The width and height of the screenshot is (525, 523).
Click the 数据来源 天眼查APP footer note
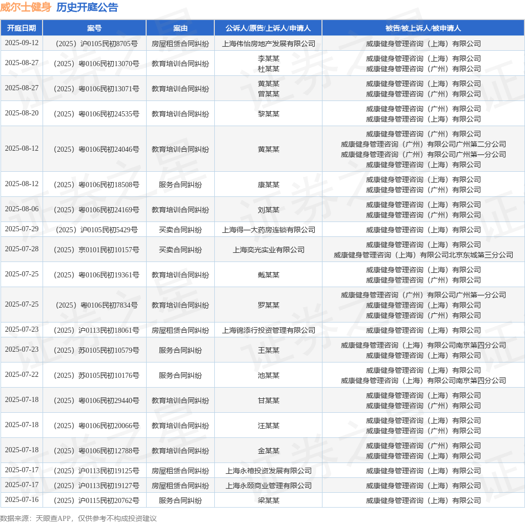(x=78, y=518)
